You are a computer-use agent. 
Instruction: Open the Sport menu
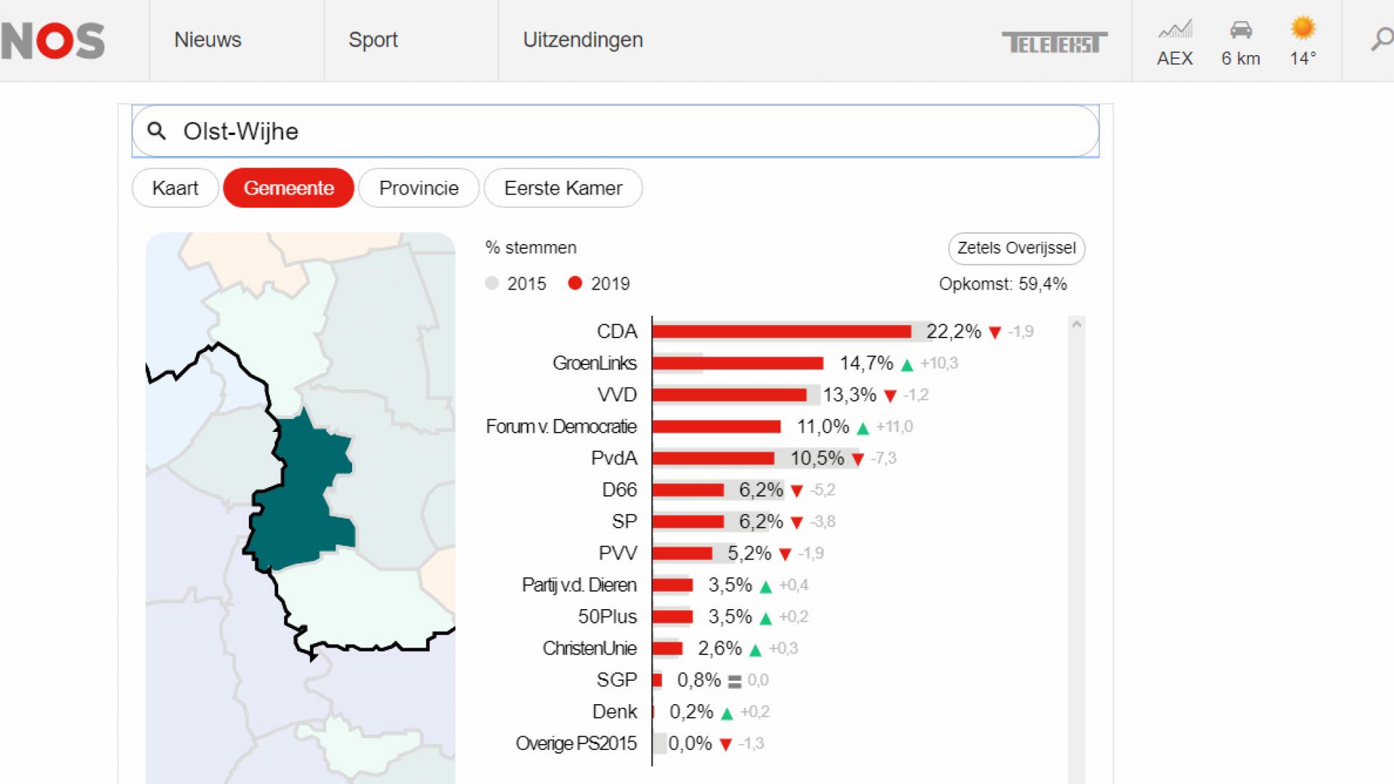pyautogui.click(x=373, y=40)
